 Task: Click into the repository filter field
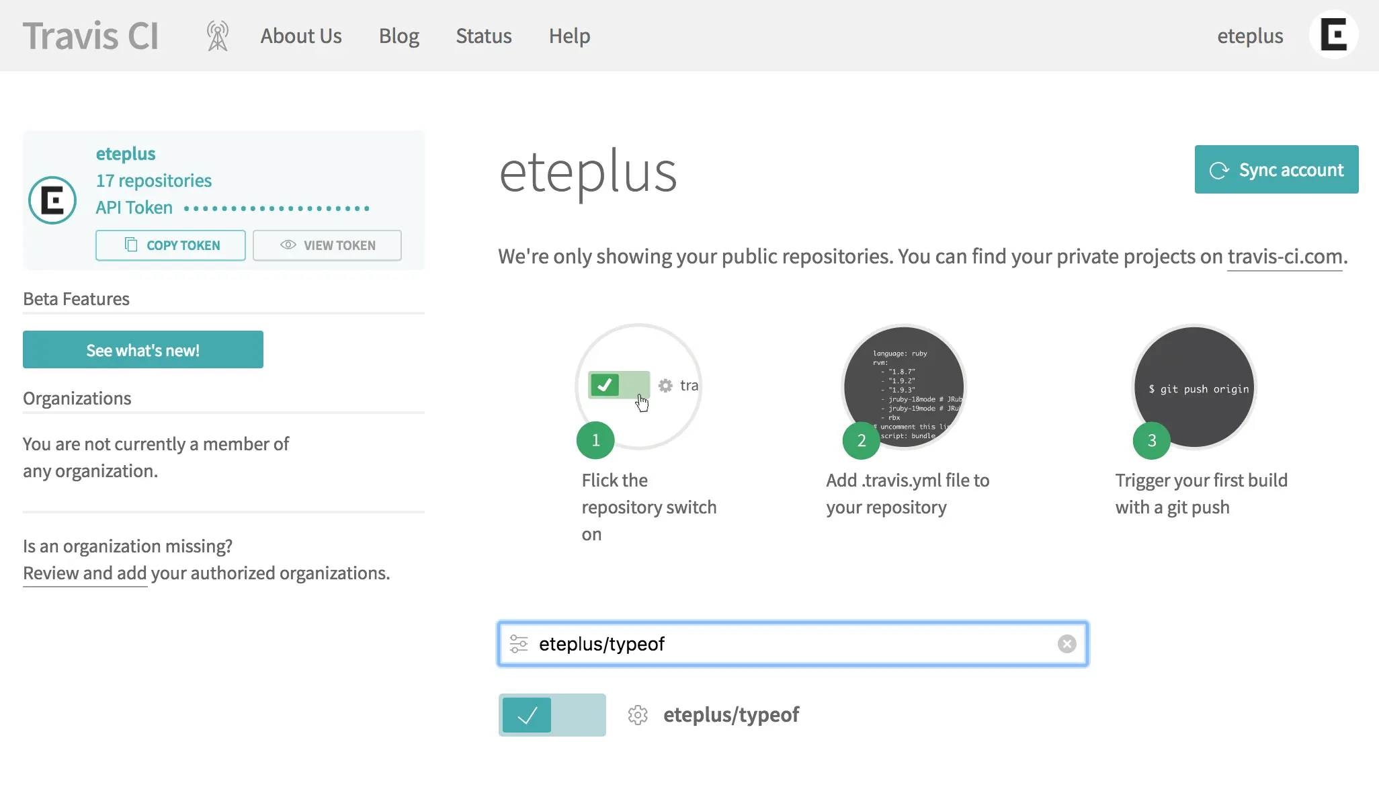point(793,644)
